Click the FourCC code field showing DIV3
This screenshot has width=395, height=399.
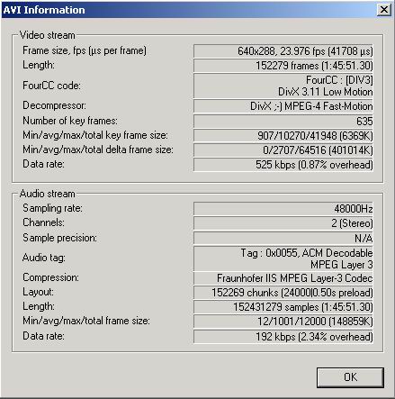[283, 86]
